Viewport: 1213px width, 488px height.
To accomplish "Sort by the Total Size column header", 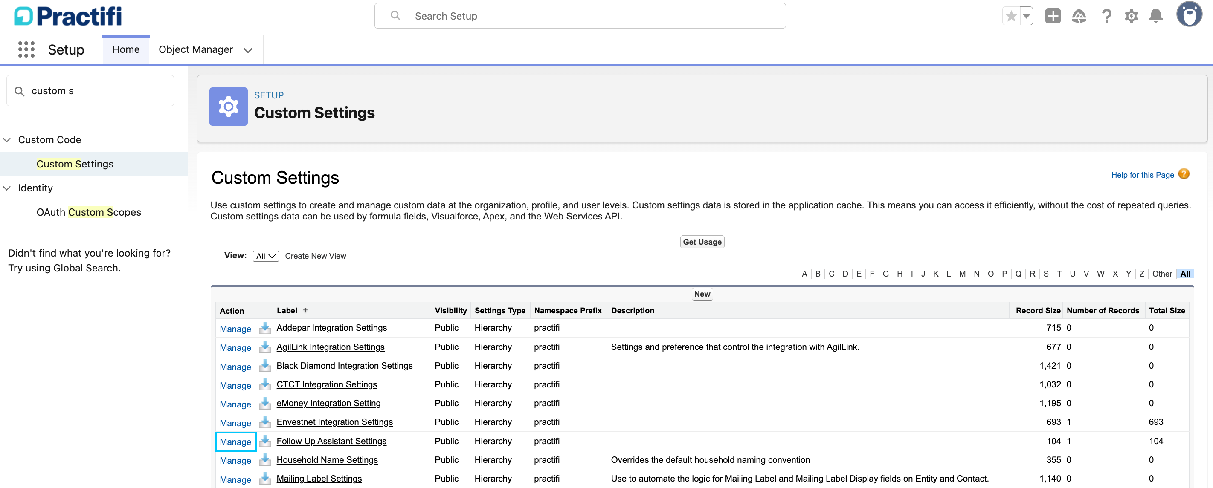I will (x=1167, y=311).
